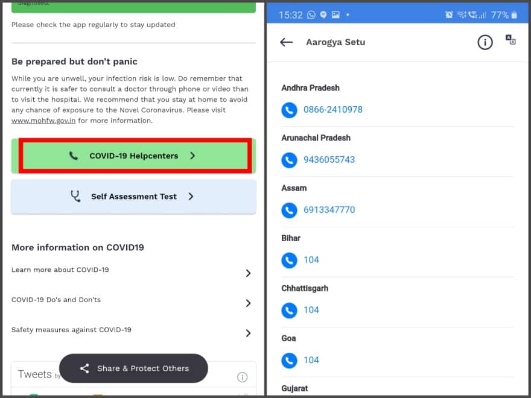This screenshot has height=398, width=531.
Task: Start the Self Assessment Test
Action: pyautogui.click(x=134, y=197)
